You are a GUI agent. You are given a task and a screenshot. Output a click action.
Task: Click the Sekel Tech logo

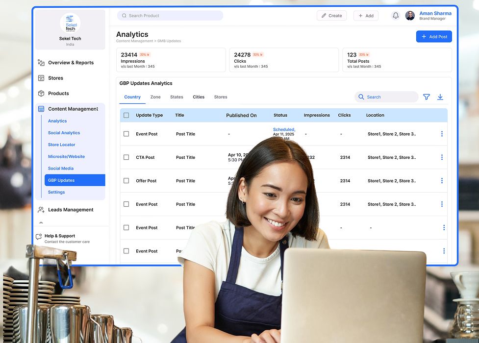70,23
